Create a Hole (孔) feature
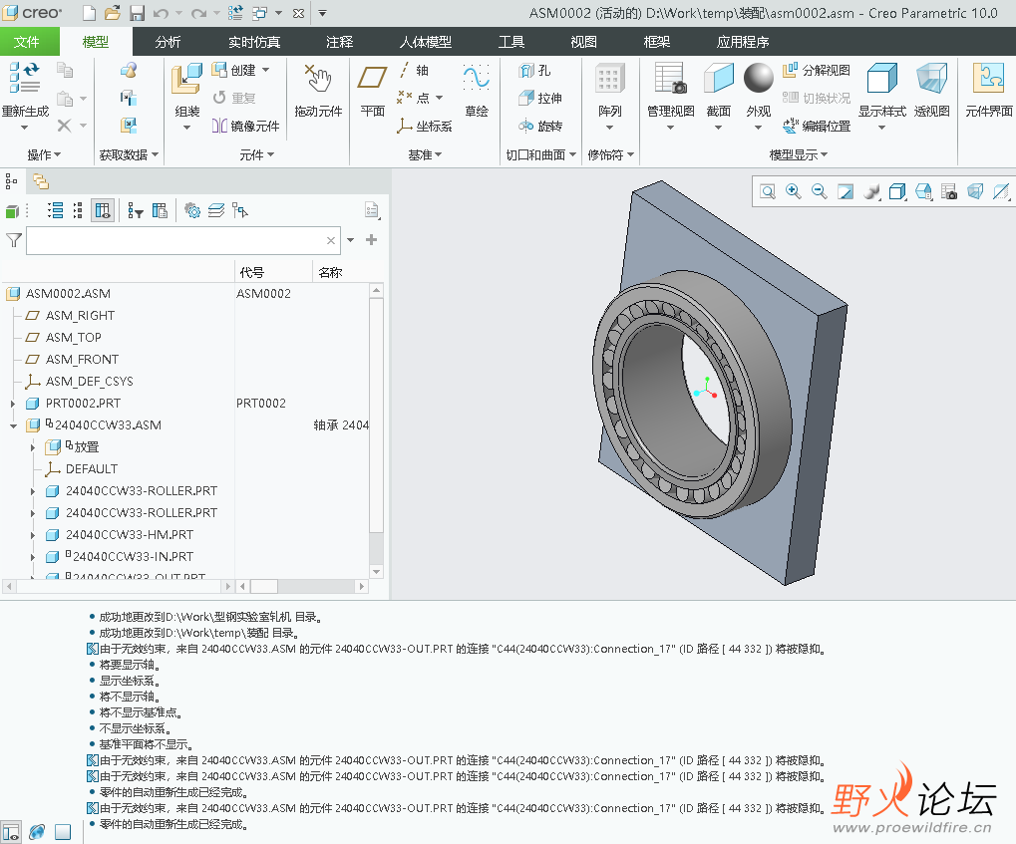This screenshot has width=1016, height=844. click(x=534, y=70)
